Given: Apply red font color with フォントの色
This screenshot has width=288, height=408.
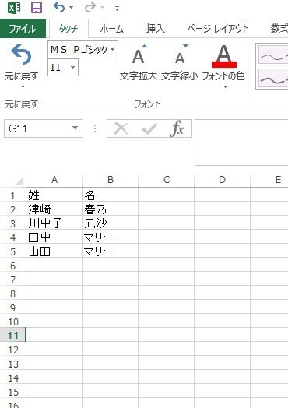Looking at the screenshot, I should (x=223, y=57).
